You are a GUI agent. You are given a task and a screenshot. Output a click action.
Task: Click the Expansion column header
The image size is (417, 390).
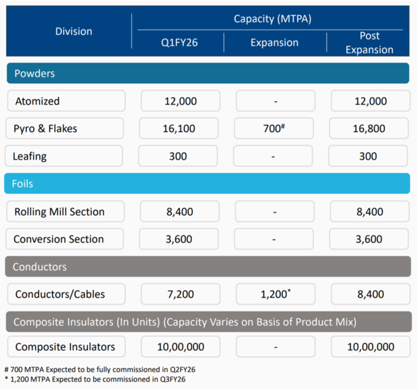pyautogui.click(x=275, y=43)
